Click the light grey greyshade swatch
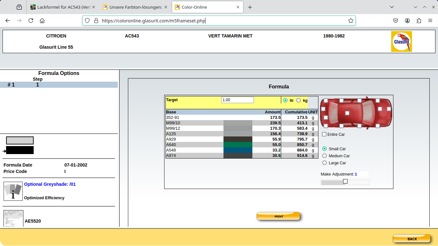 pos(20,140)
